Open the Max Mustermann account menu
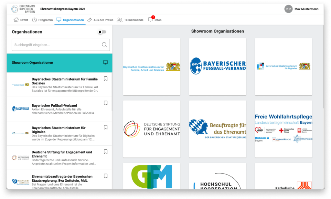Viewport: 331px width, 199px height. [302, 9]
